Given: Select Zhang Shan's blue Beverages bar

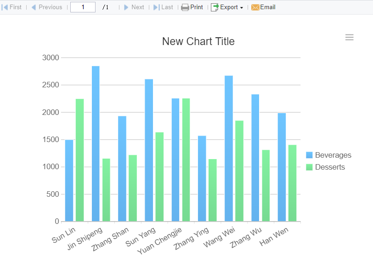Looking at the screenshot, I should 122,169.
